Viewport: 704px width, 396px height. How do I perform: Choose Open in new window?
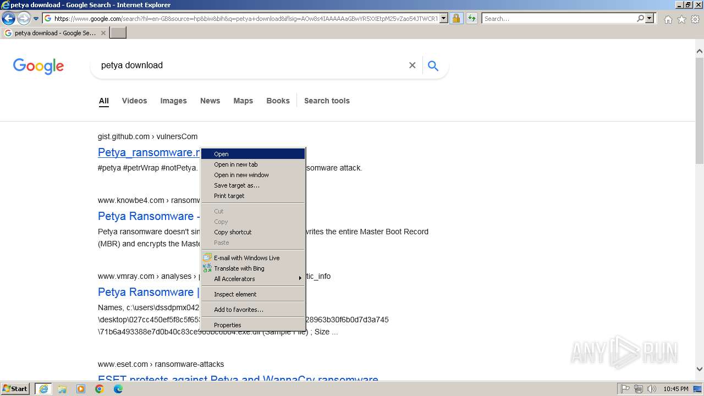[253, 175]
